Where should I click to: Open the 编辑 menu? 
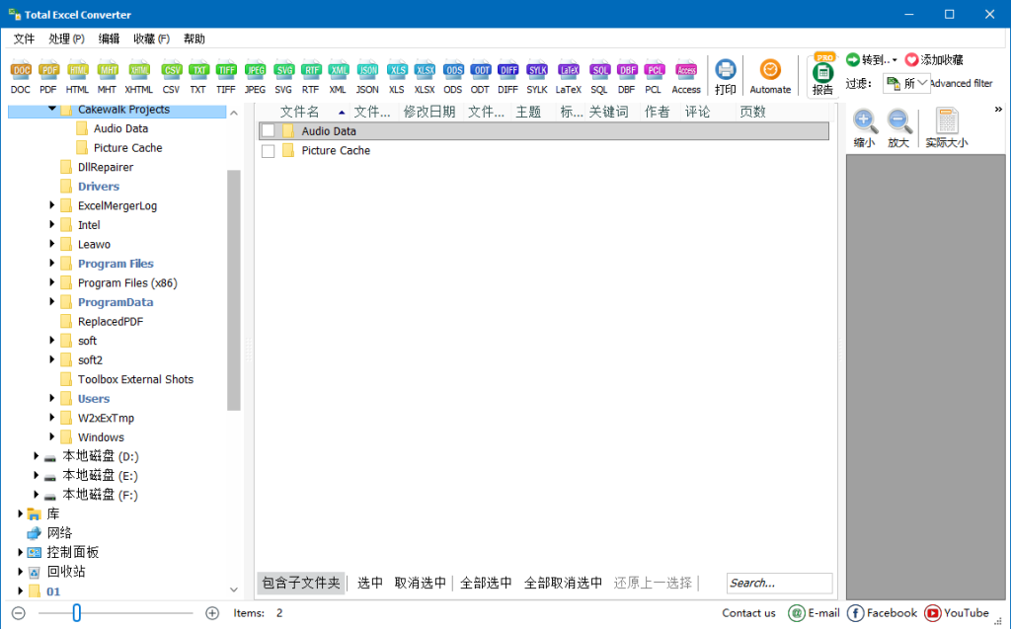coord(109,39)
